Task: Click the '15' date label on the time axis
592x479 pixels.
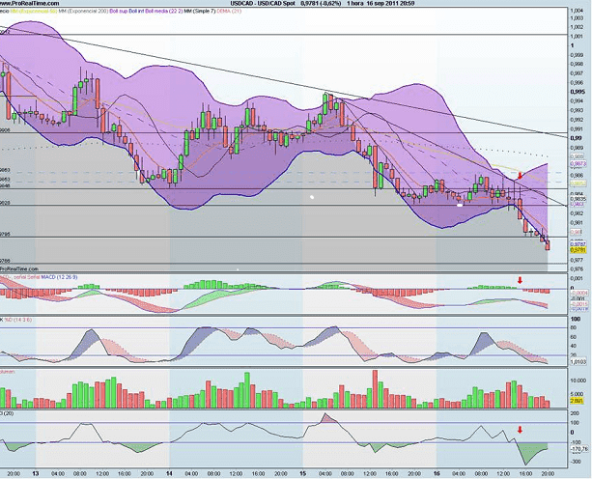Action: 303,473
